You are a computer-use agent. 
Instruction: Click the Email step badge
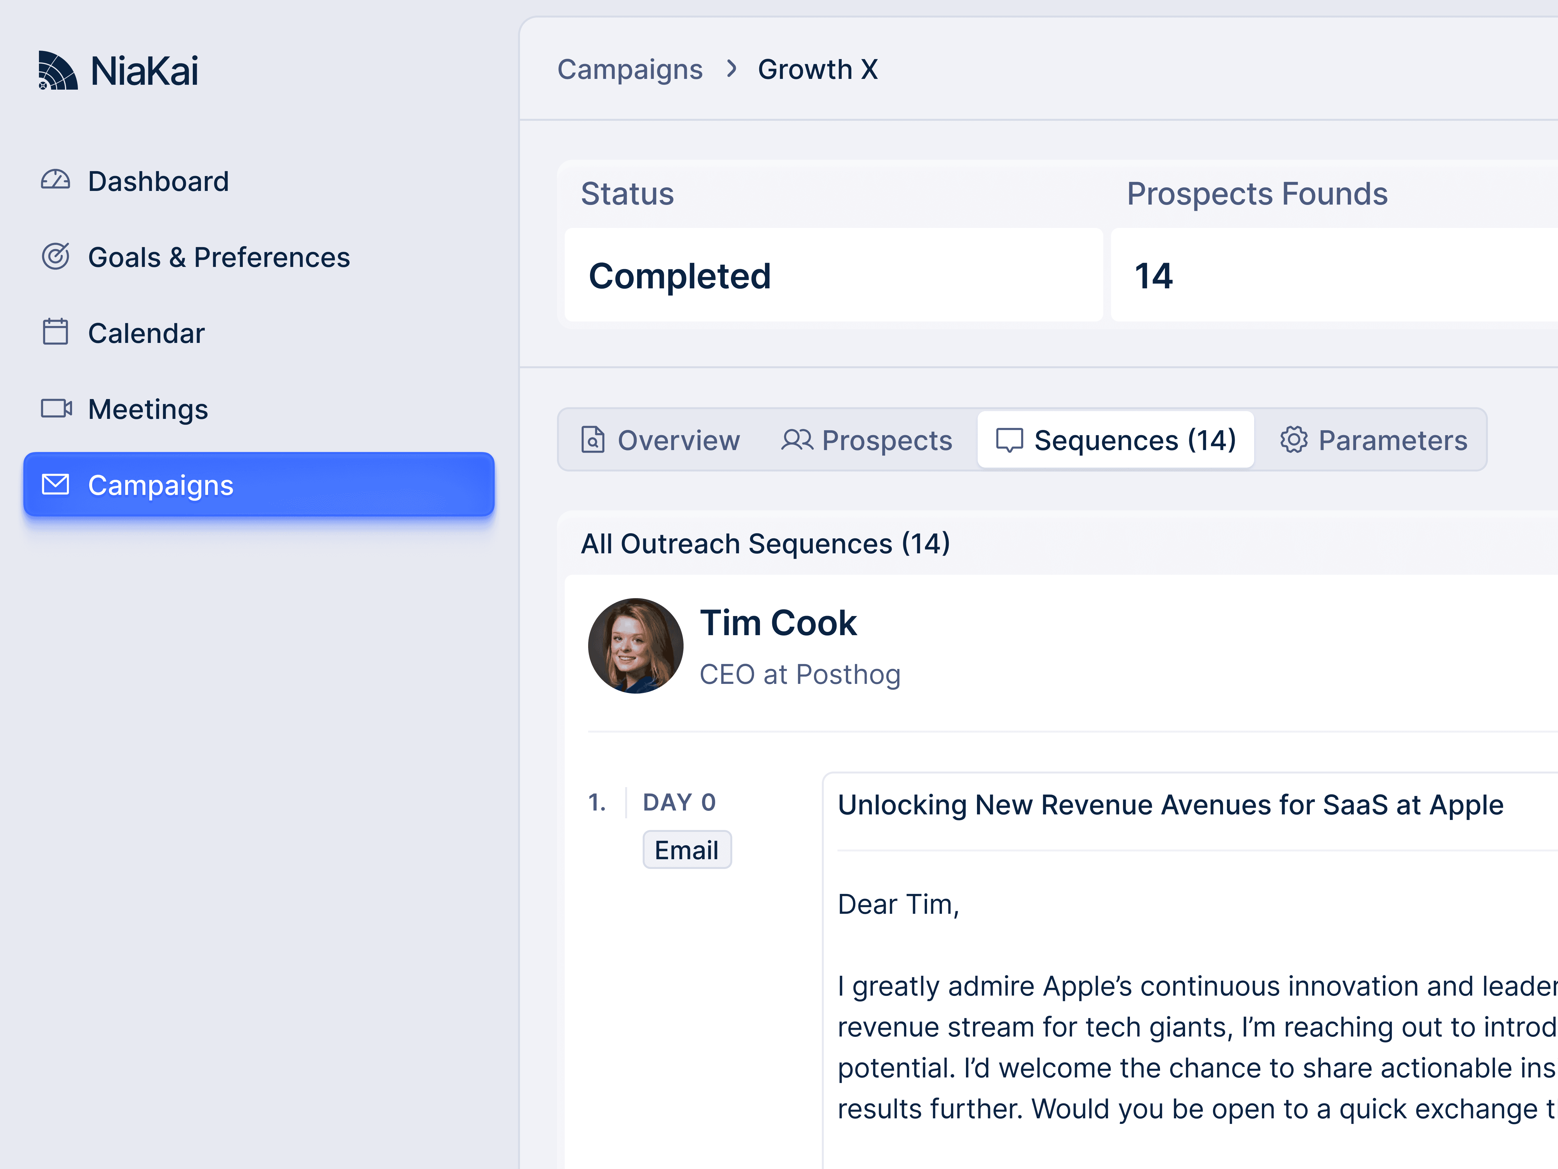(x=687, y=850)
